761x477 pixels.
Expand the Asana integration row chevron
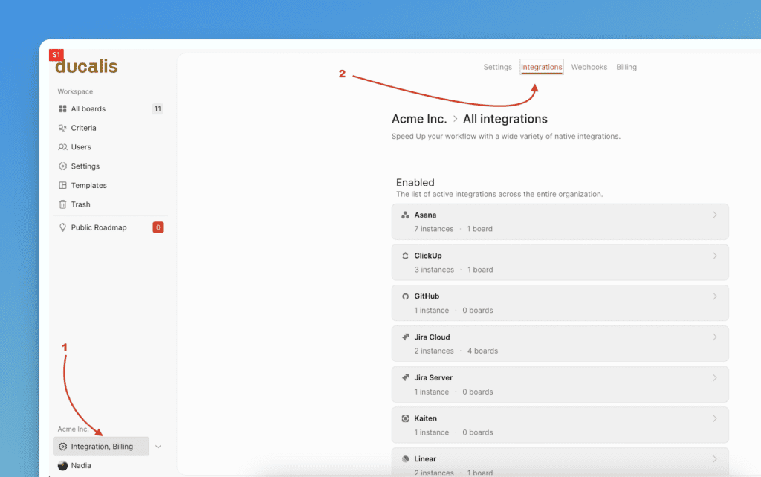point(715,215)
